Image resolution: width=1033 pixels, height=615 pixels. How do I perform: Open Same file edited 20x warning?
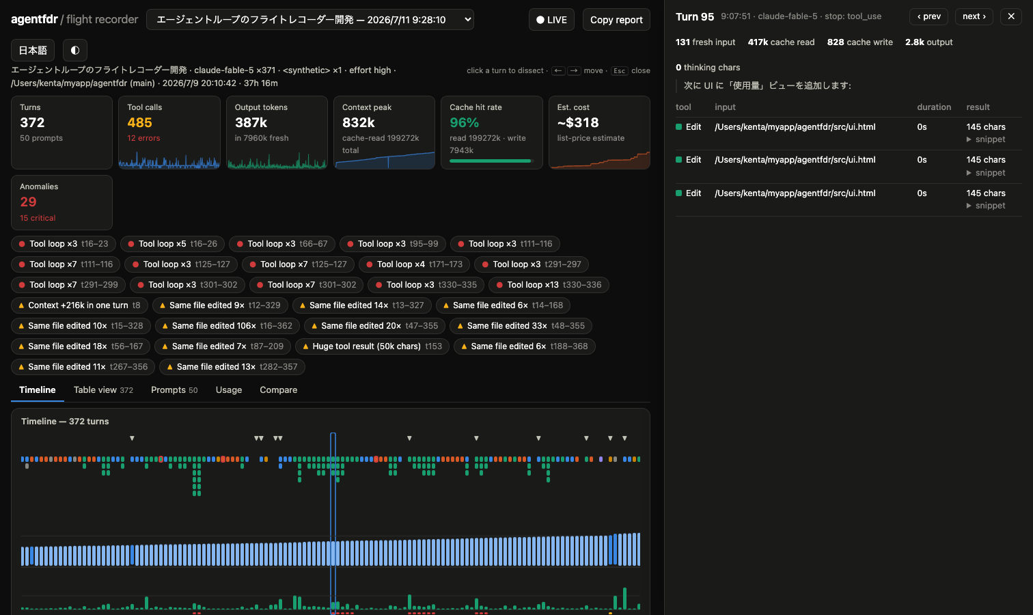coord(374,326)
